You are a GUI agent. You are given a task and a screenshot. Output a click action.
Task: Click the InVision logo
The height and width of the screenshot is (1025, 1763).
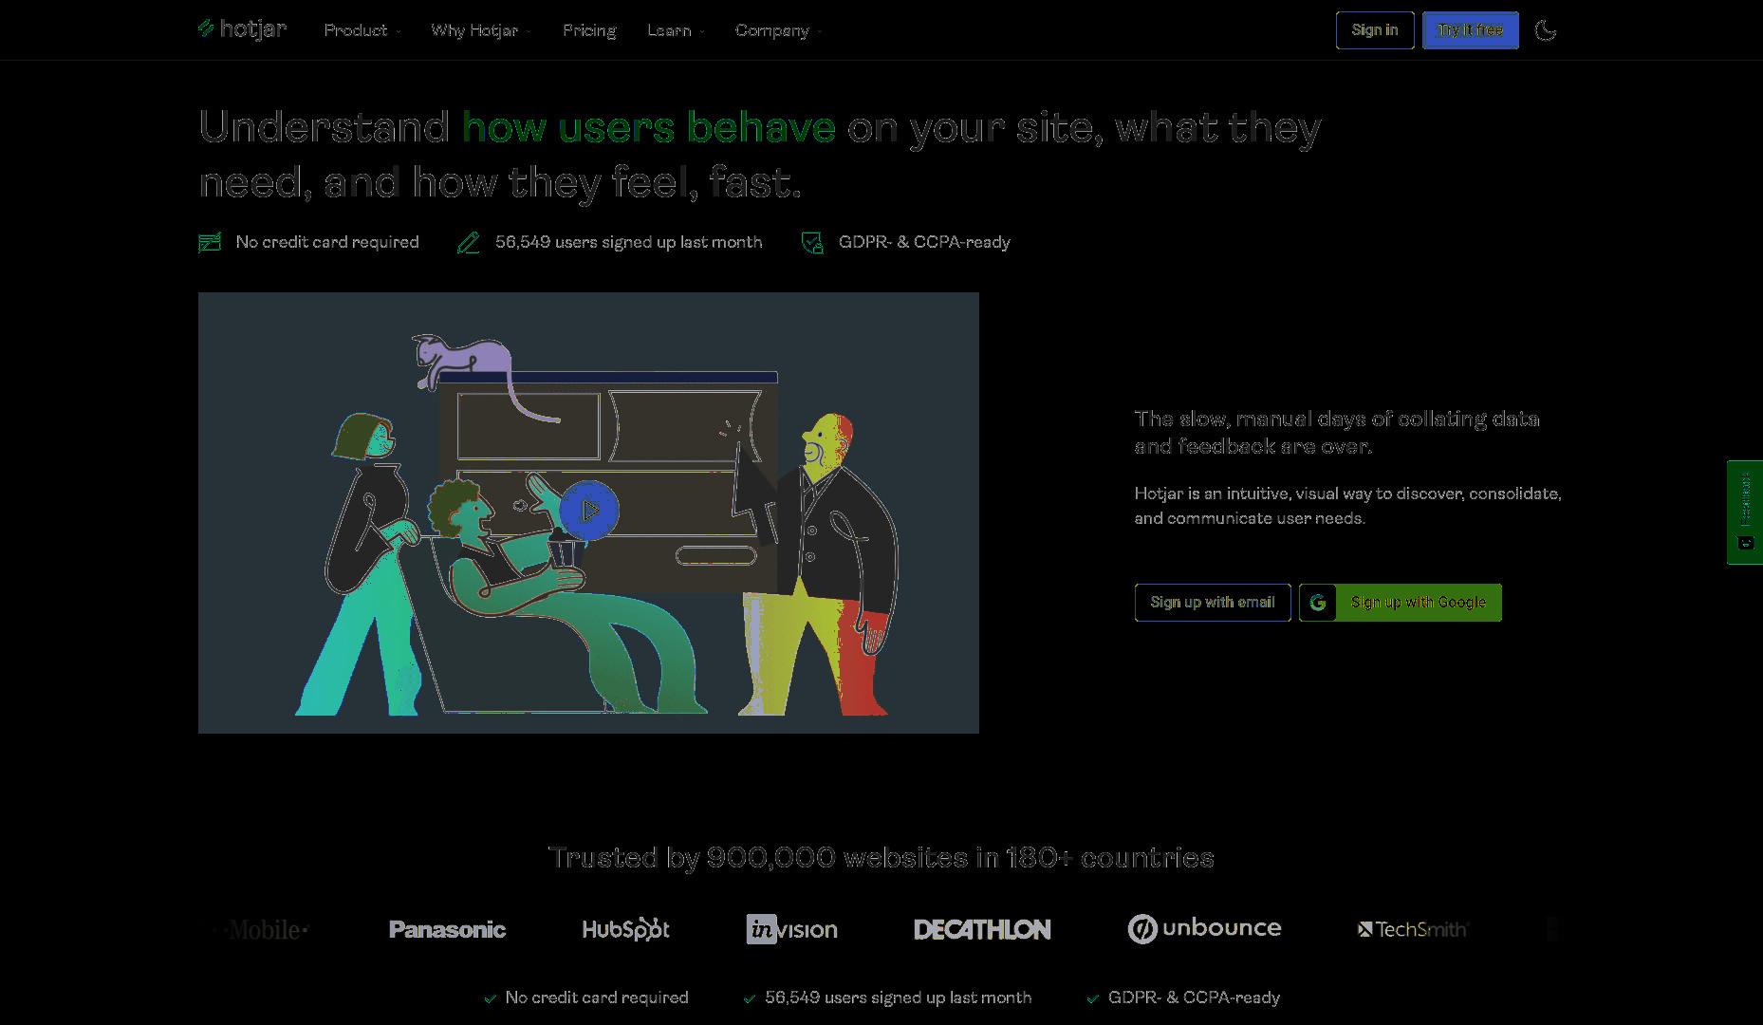tap(792, 929)
